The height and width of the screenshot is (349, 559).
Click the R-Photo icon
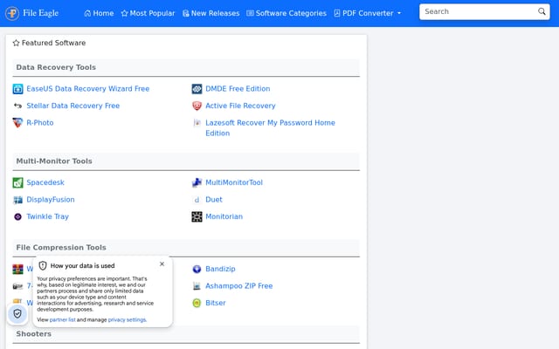tap(17, 122)
